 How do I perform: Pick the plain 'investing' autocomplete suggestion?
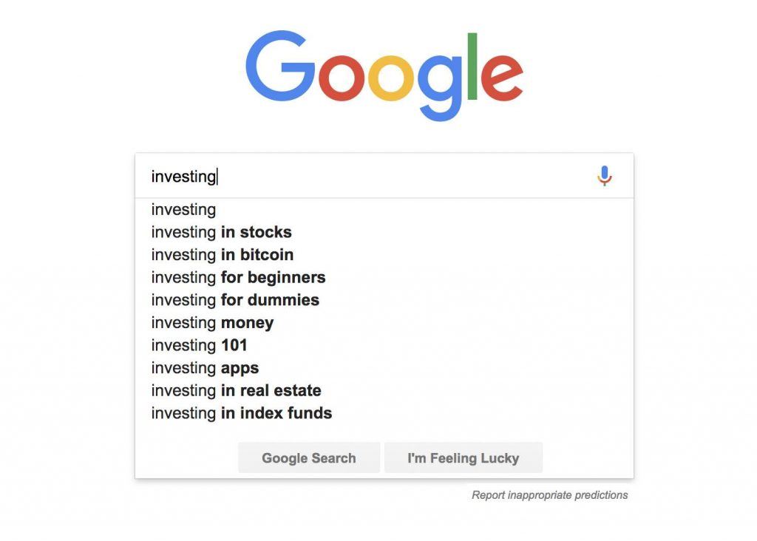(183, 210)
